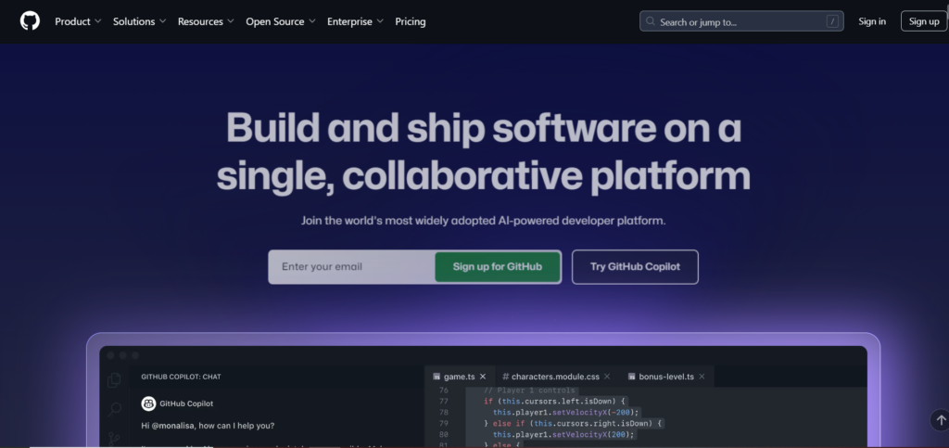Click the 'Hi @monalisa, how can I help you?' message
This screenshot has height=448, width=949.
pos(208,426)
